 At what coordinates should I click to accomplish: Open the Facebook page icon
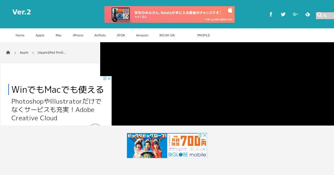[271, 14]
